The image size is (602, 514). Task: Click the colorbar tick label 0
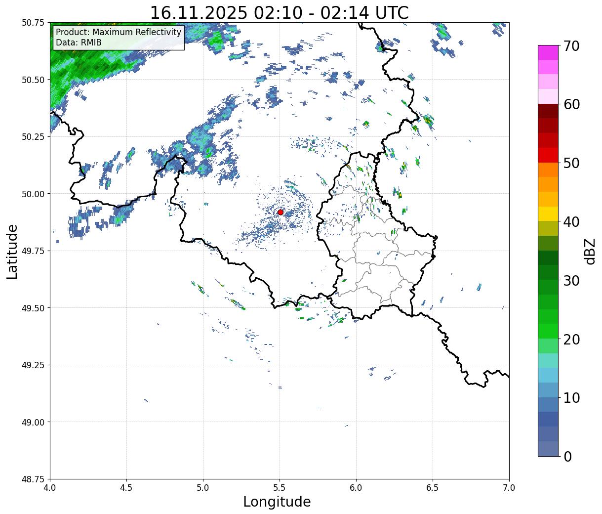(567, 457)
